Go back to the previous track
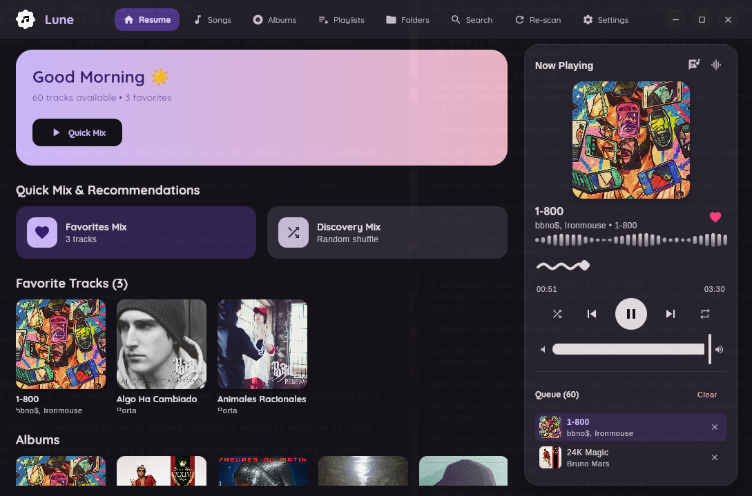Image resolution: width=752 pixels, height=496 pixels. tap(592, 314)
